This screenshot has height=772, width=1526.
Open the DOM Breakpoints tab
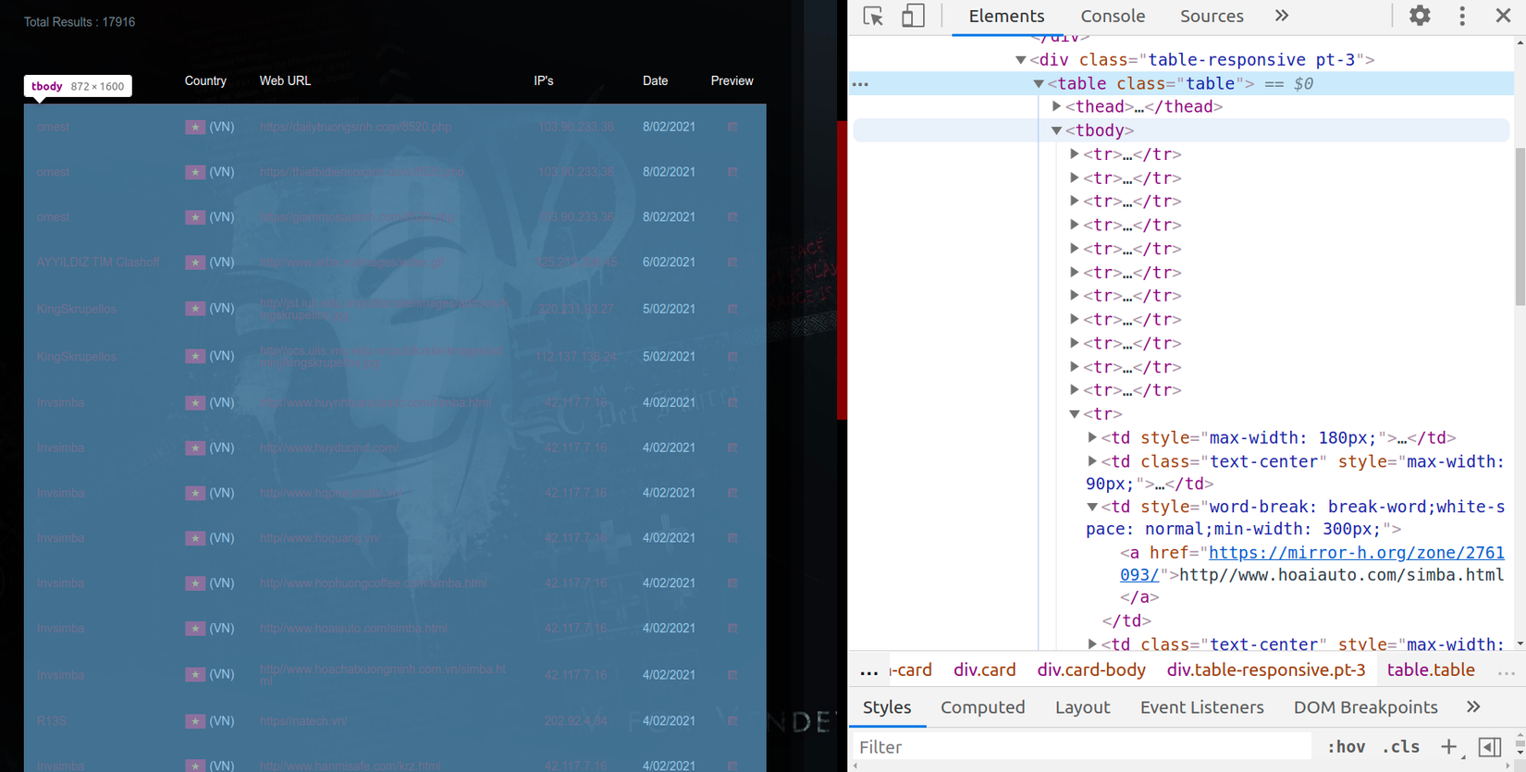[1365, 707]
